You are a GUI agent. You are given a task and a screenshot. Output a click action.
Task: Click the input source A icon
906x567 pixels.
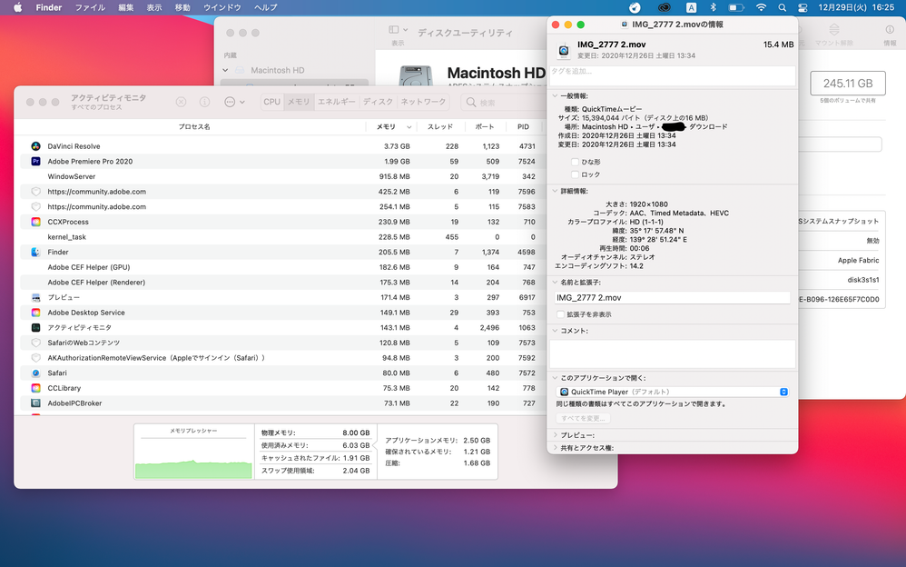[691, 7]
